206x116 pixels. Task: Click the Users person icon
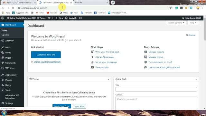click(3, 85)
